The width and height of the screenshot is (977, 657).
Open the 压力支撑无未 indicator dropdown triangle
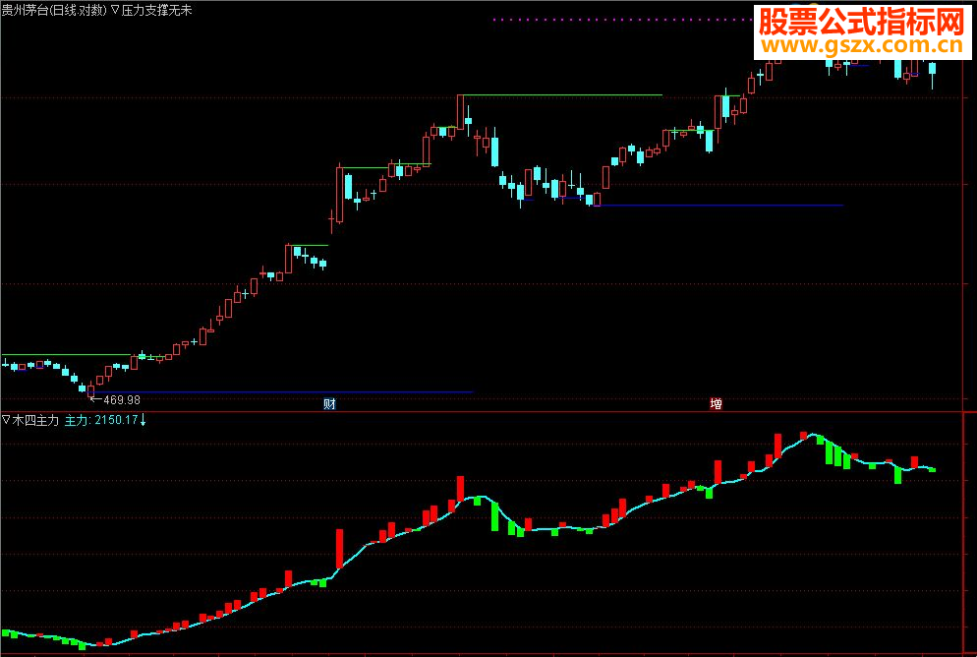click(115, 11)
